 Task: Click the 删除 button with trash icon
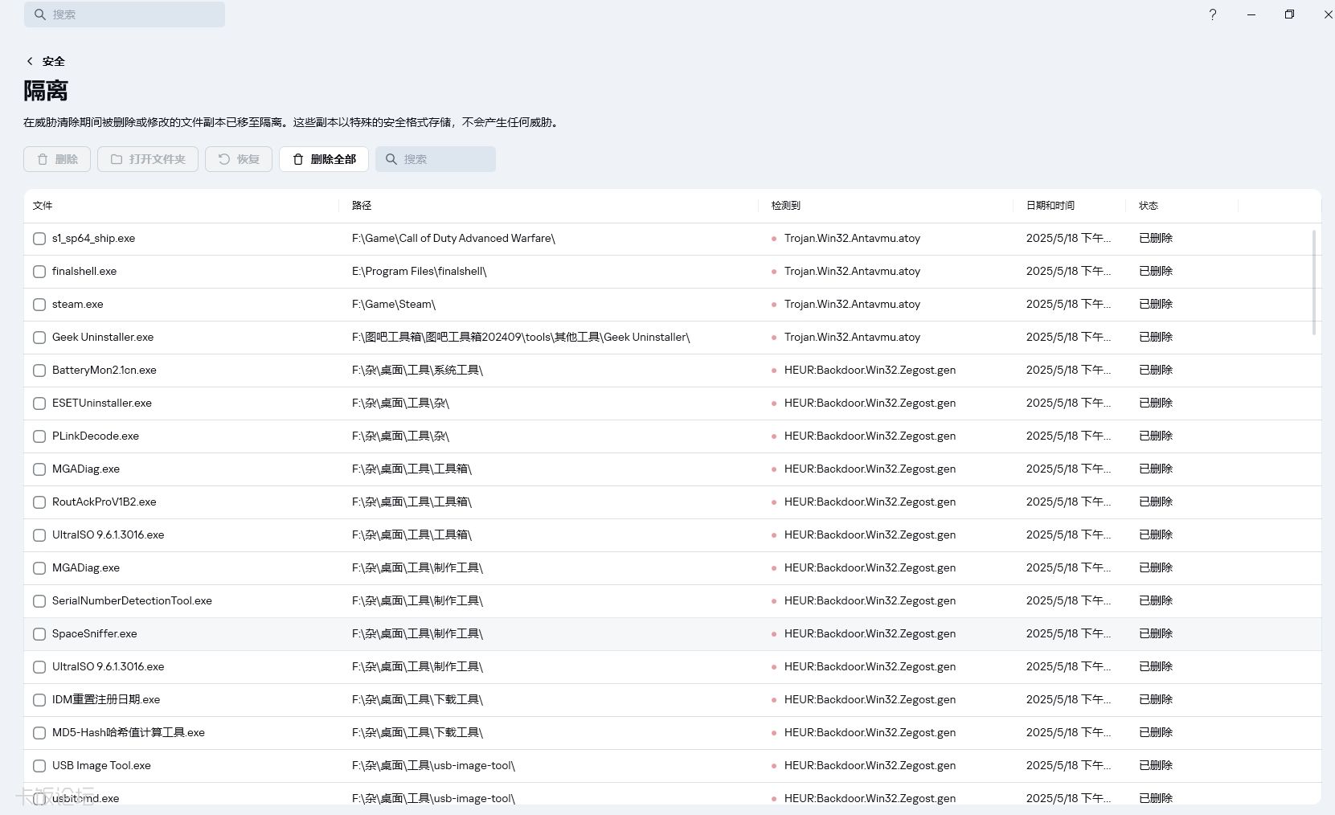pyautogui.click(x=57, y=159)
